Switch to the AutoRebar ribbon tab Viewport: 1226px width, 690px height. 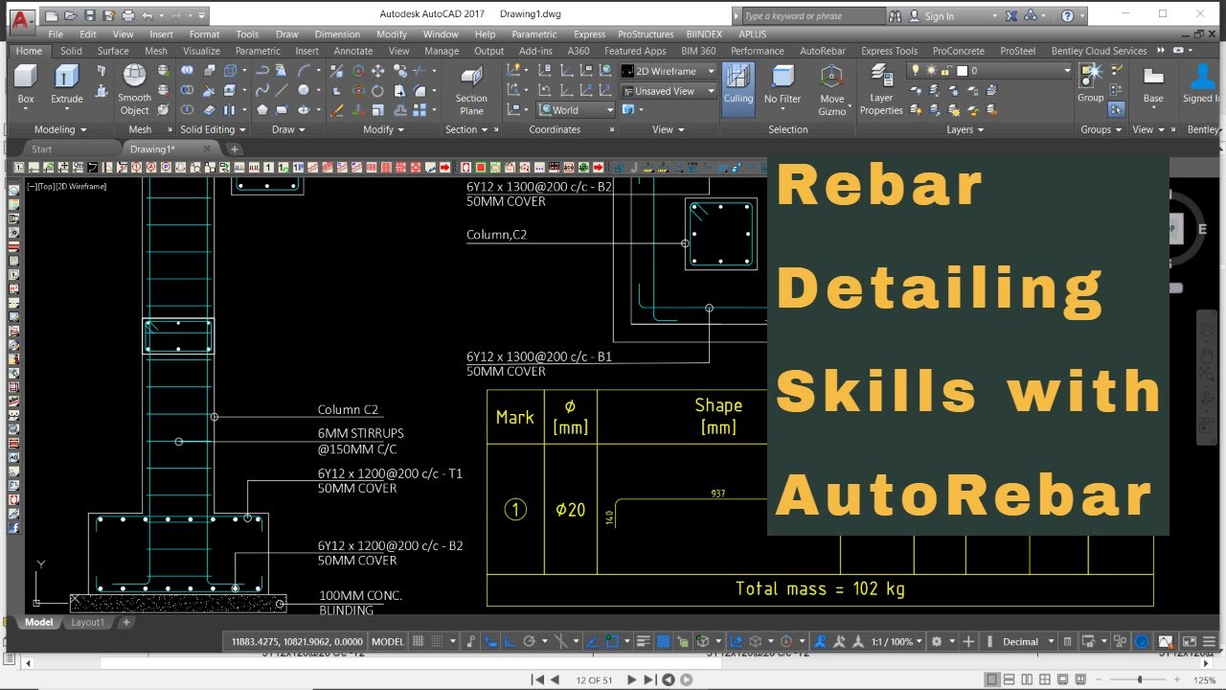pos(823,51)
